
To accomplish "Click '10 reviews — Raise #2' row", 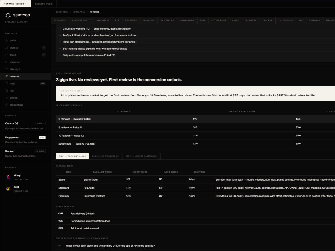I will coord(196,136).
